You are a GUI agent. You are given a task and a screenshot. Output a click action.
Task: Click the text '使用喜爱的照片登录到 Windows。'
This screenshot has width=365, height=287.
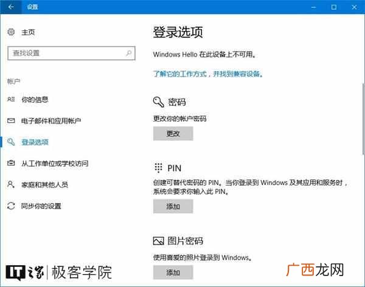[x=203, y=258]
